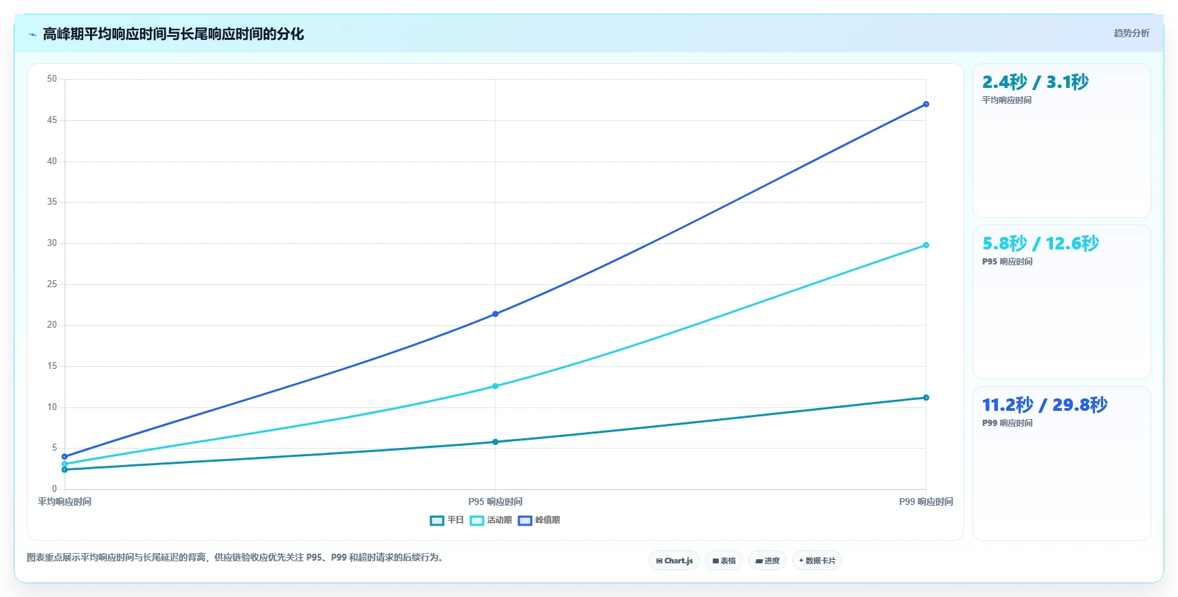Click the P99 响应时间 x-axis label
1178x597 pixels.
pos(926,502)
